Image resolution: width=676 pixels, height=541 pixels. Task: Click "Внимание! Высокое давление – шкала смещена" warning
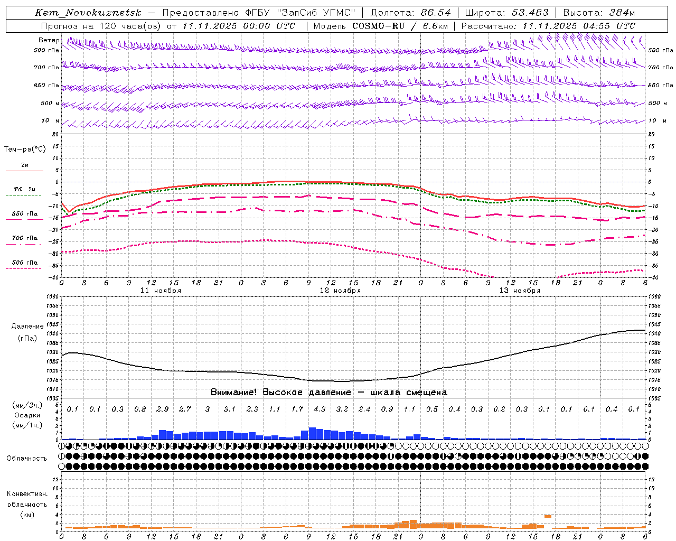pos(329,393)
